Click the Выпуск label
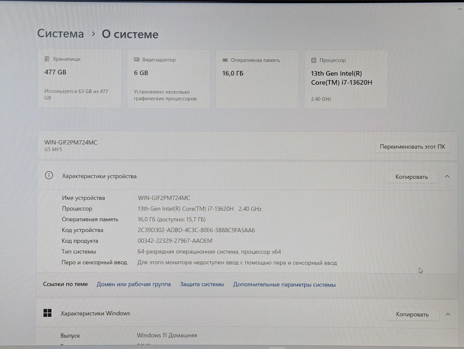This screenshot has height=349, width=464. pos(70,336)
